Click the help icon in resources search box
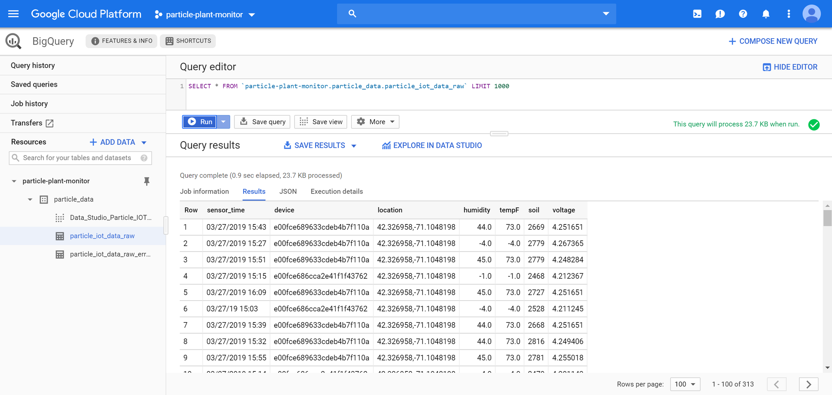Viewport: 832px width, 395px height. (144, 158)
